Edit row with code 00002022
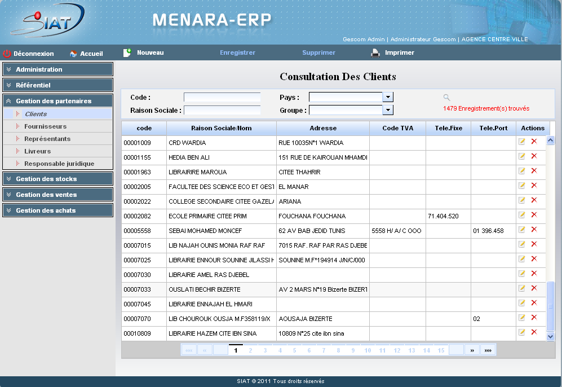This screenshot has height=387, width=562. pyautogui.click(x=522, y=200)
